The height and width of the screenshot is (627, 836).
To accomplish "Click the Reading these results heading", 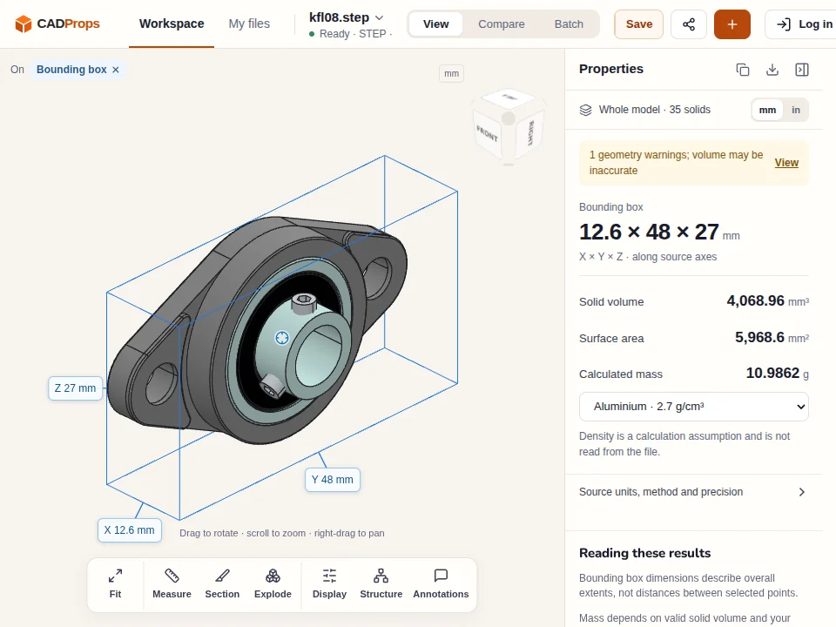I will 644,554.
